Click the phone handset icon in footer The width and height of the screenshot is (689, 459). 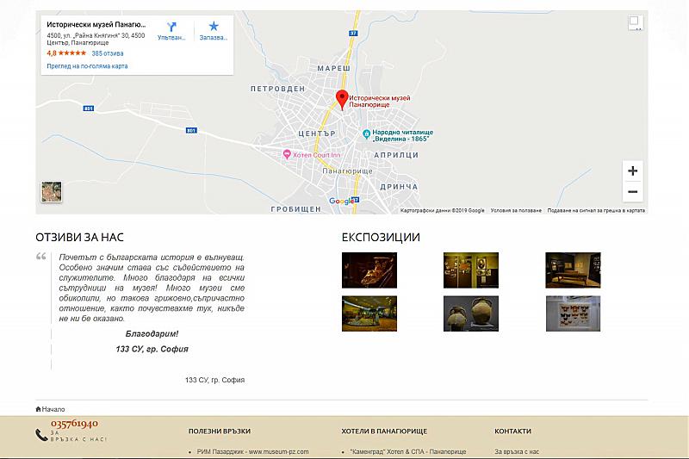coord(41,435)
